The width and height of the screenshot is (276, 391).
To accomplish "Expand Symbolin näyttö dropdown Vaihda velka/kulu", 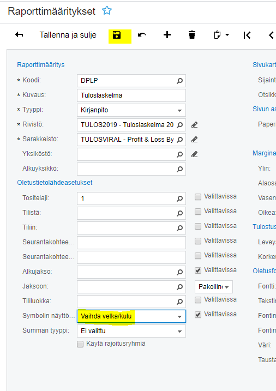I will [131, 316].
